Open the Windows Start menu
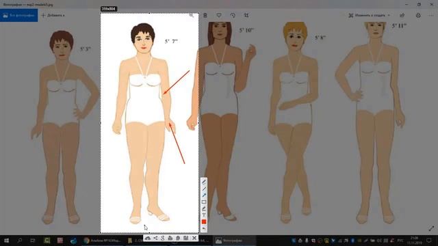Image resolution: width=438 pixels, height=246 pixels. (6, 240)
